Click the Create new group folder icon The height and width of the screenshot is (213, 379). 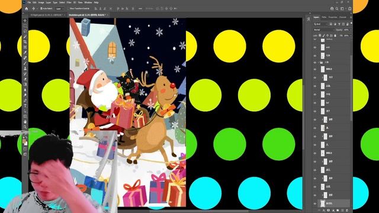[x=338, y=211]
